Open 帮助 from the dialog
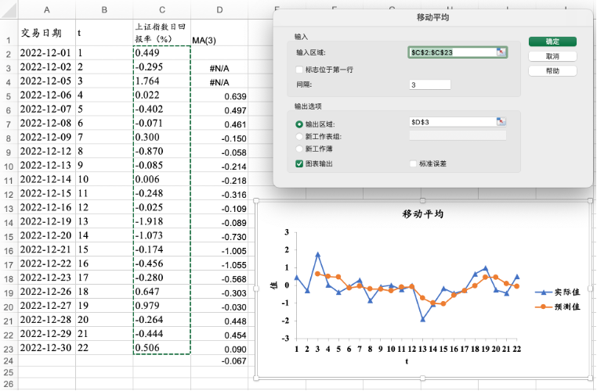This screenshot has width=597, height=391. click(552, 70)
